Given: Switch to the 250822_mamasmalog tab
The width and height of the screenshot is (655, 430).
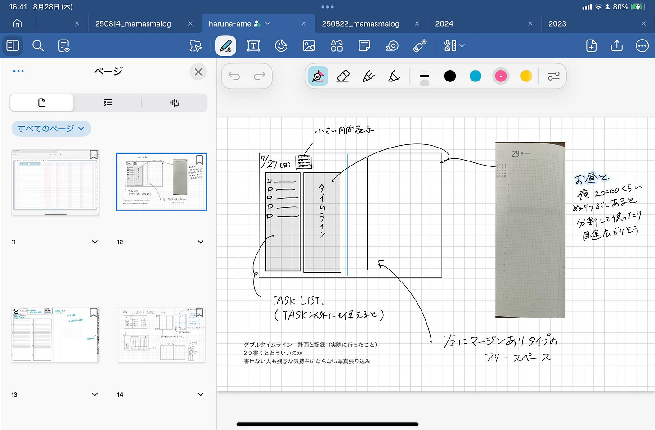Looking at the screenshot, I should (x=360, y=24).
